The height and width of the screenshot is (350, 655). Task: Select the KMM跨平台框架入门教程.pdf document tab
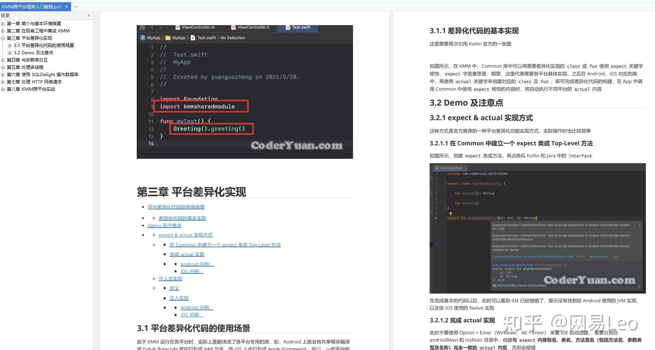(31, 7)
